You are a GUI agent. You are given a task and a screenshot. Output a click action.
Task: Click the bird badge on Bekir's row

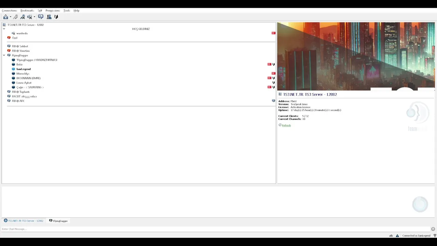pos(273,64)
